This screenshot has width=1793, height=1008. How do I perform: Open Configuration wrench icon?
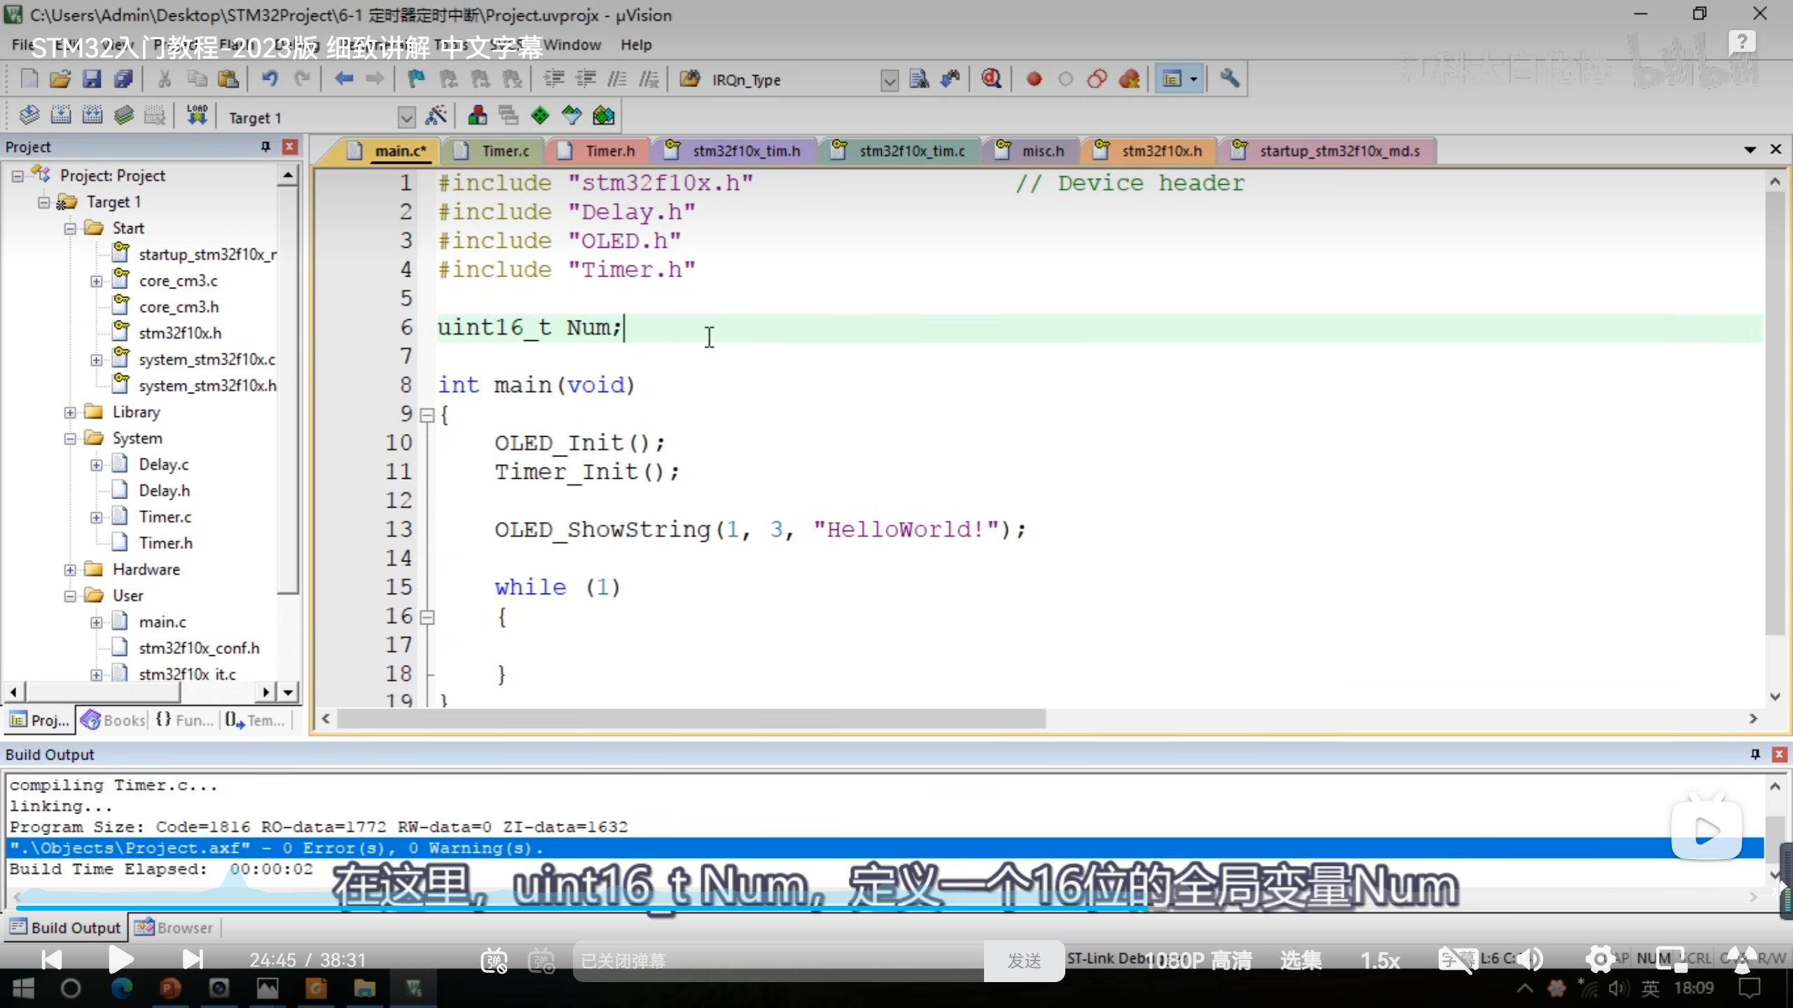(1229, 78)
